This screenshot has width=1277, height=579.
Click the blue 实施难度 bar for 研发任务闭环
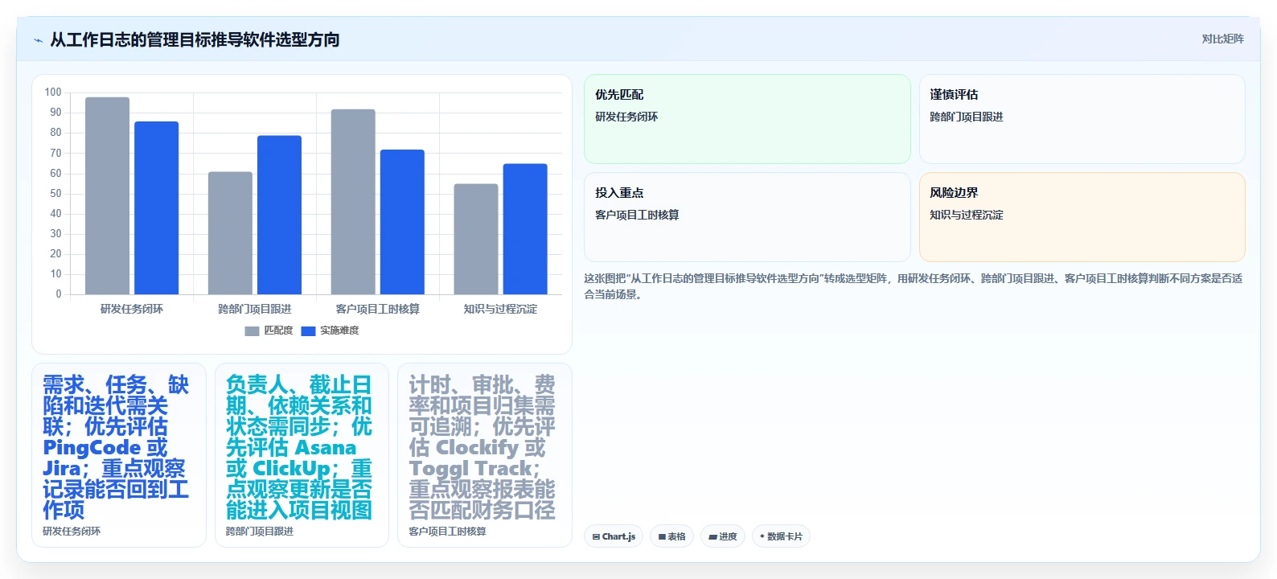(156, 207)
